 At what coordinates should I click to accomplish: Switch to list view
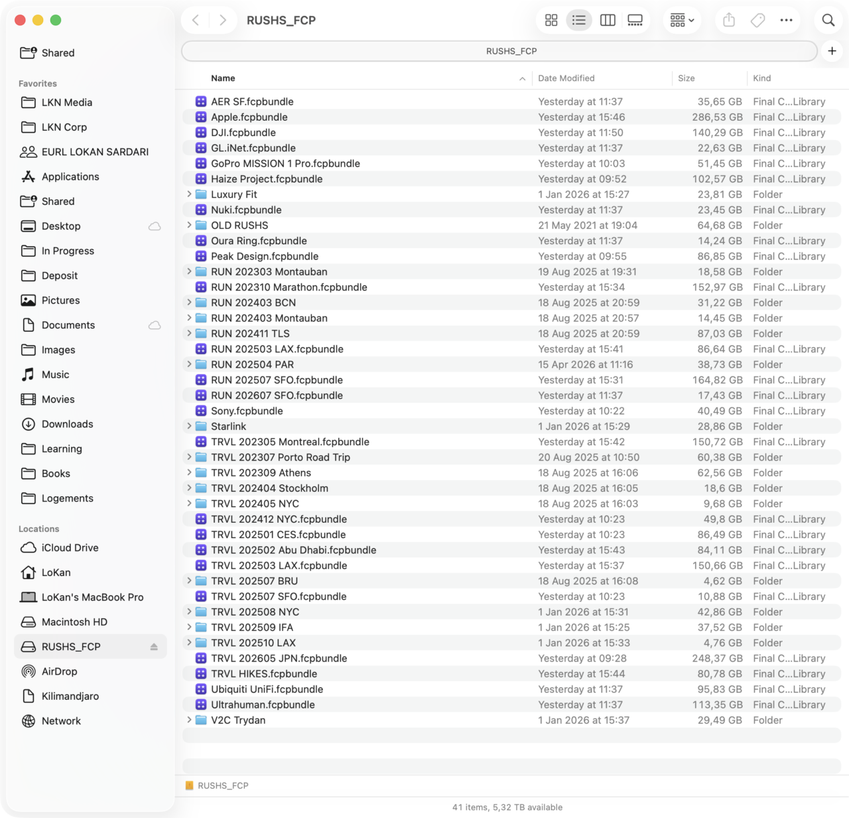pos(579,21)
